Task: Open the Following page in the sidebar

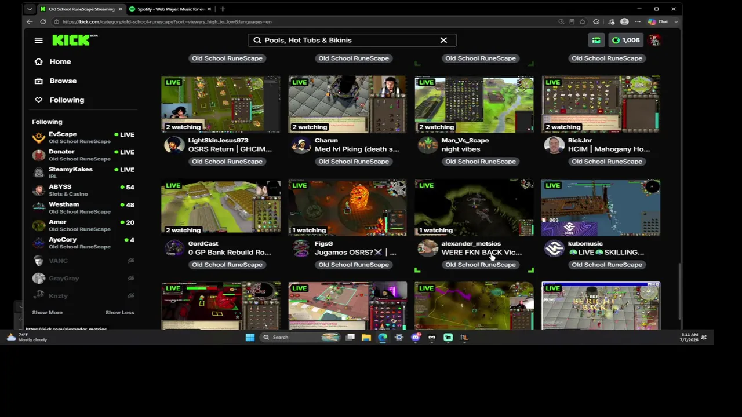Action: tap(67, 100)
